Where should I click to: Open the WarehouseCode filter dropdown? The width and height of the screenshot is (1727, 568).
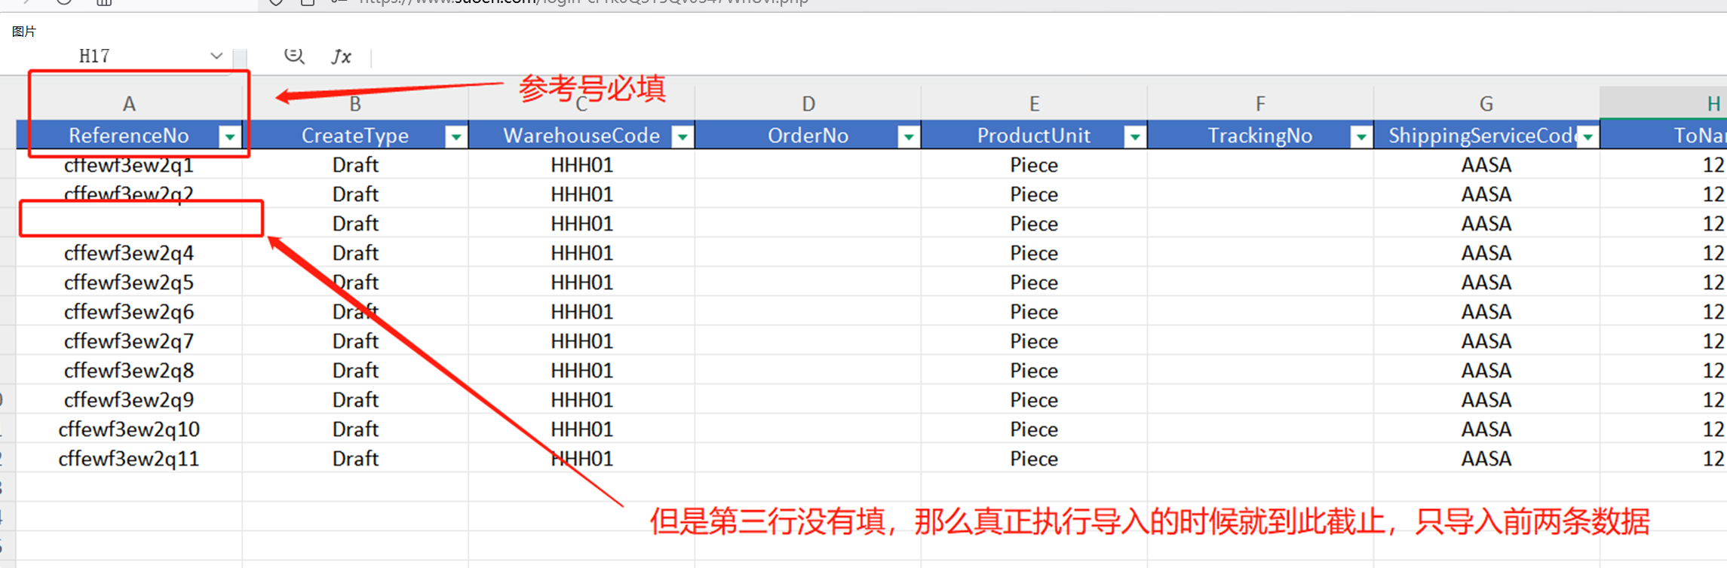coord(683,136)
